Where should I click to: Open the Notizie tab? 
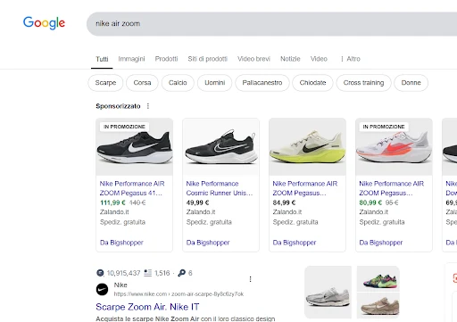(290, 59)
